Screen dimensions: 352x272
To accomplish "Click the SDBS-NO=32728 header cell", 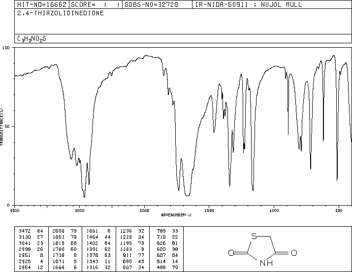I will coord(158,4).
